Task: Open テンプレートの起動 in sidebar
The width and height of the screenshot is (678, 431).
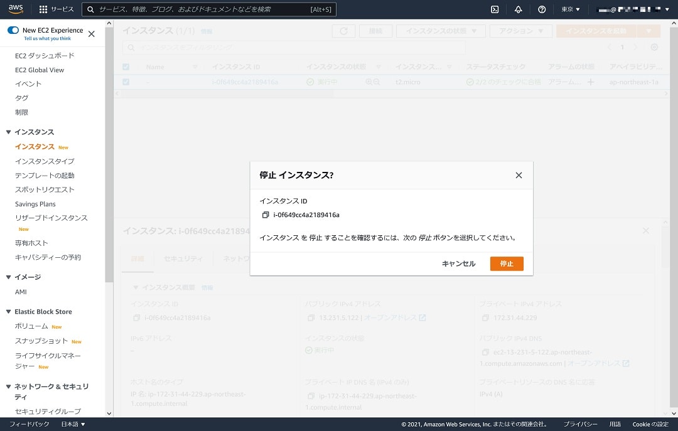Action: 45,176
